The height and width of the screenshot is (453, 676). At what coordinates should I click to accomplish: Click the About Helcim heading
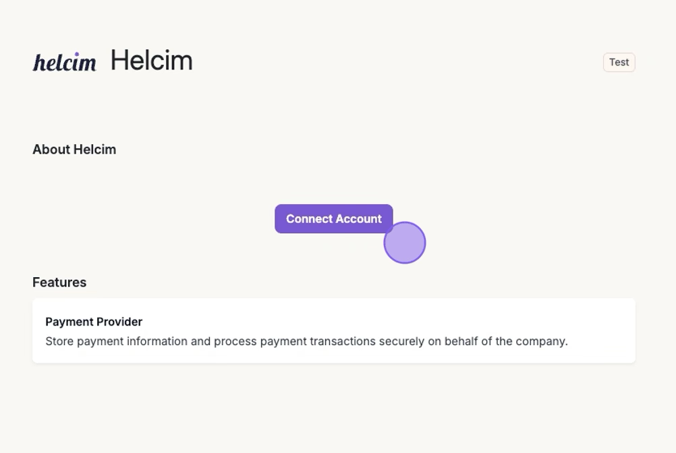74,149
